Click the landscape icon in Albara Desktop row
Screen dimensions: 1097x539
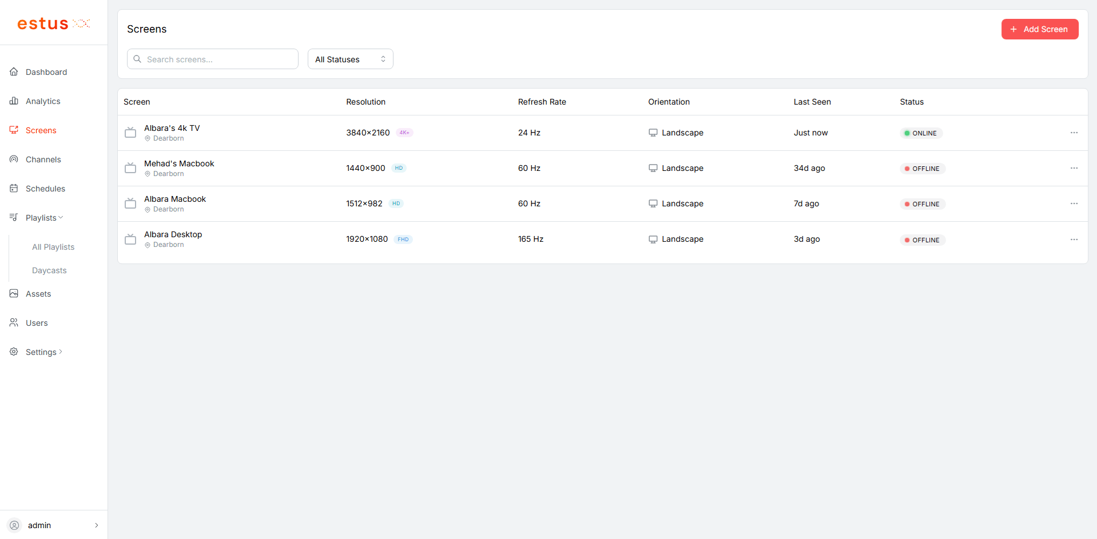pos(653,239)
